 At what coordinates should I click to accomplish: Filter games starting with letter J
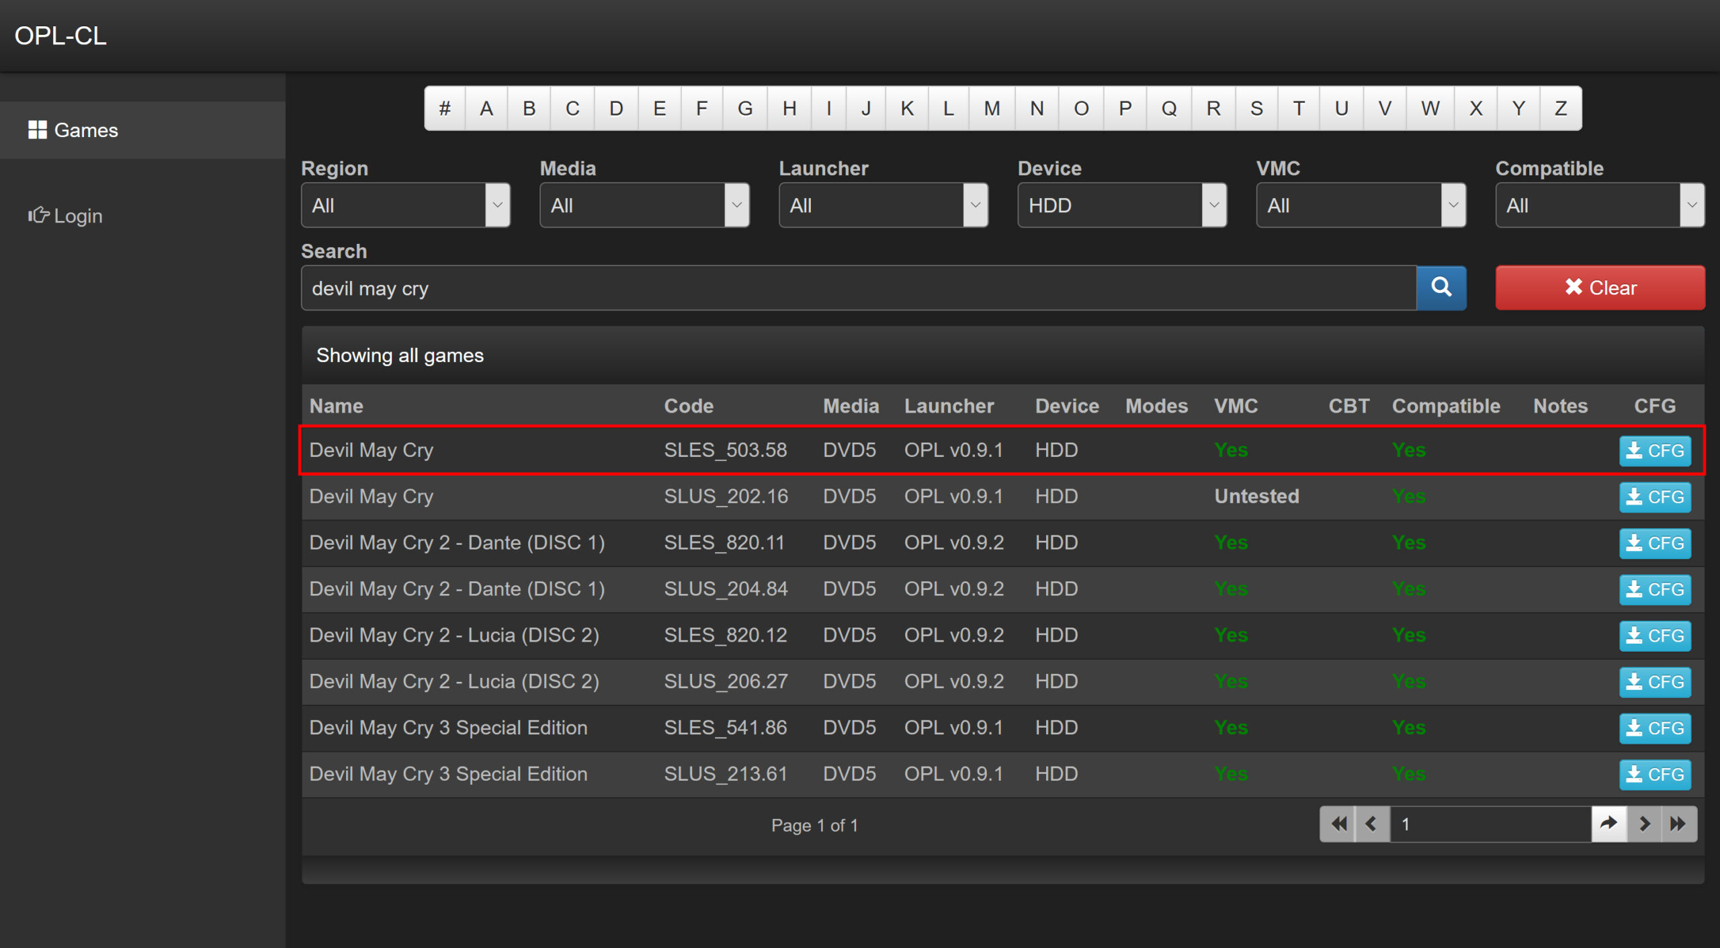[867, 108]
